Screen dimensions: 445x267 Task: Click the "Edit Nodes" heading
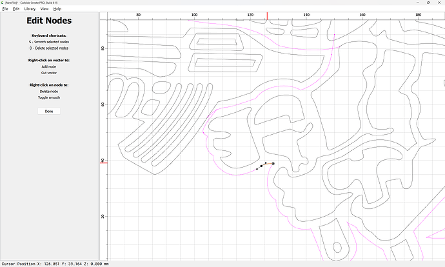49,21
